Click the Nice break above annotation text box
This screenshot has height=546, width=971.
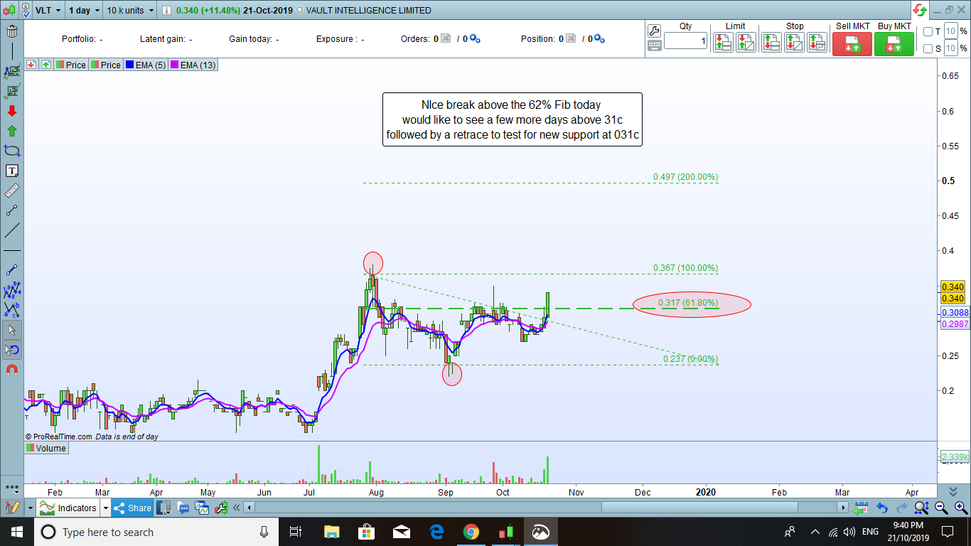(x=512, y=119)
